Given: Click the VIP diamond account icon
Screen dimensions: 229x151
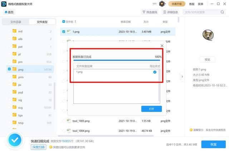Looking at the screenshot, I should coord(162,4).
